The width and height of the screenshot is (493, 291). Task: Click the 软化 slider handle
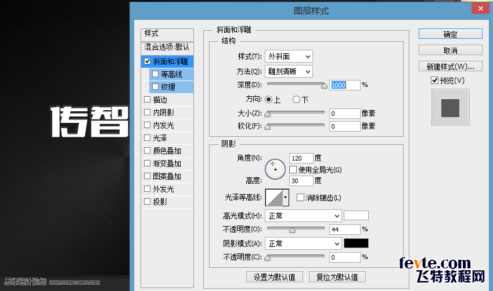click(268, 127)
